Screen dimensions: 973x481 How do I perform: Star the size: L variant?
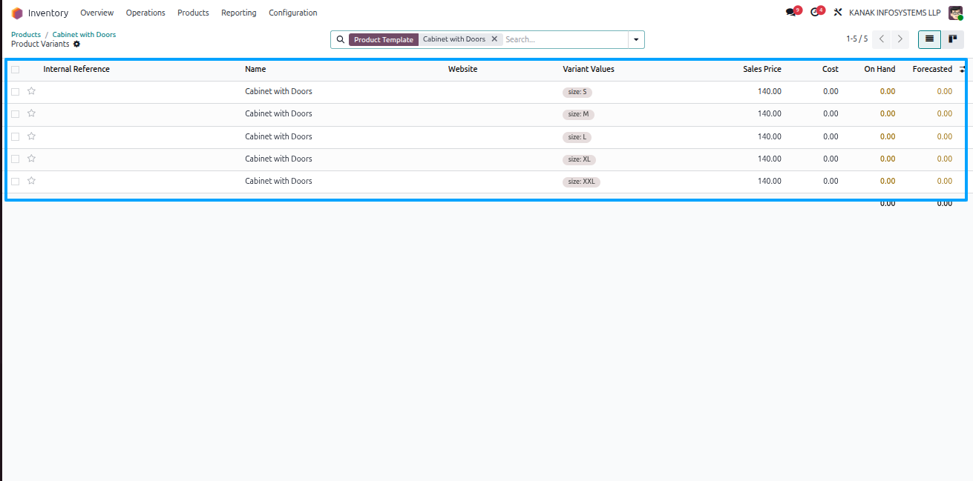click(31, 136)
